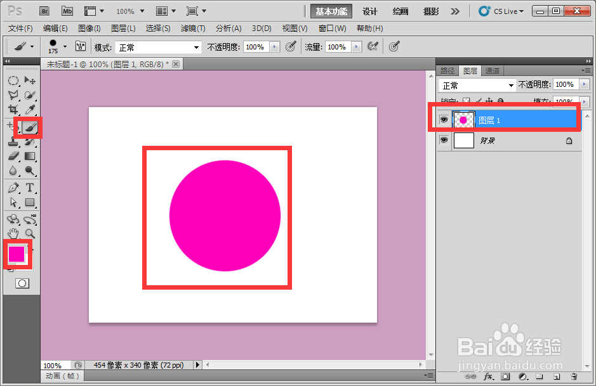Enable airbrush mode
596x386 pixels.
373,47
